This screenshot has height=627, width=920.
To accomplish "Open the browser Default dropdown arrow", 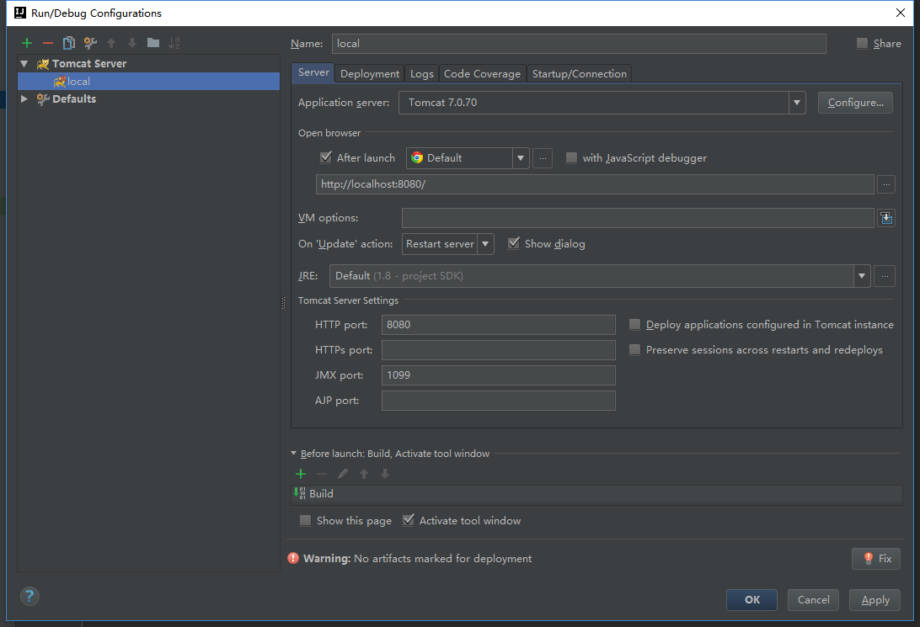I will pyautogui.click(x=521, y=158).
